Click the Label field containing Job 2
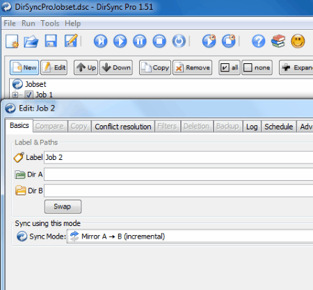This screenshot has width=313, height=290. click(x=179, y=157)
